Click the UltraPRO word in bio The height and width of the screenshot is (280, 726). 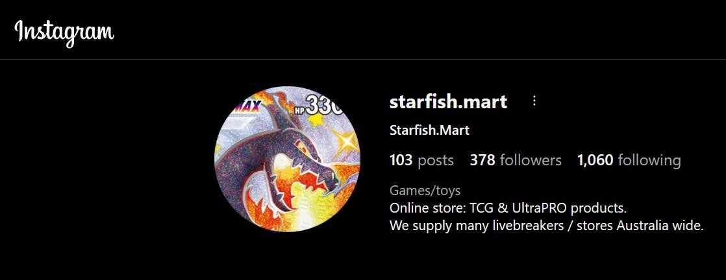[539, 208]
